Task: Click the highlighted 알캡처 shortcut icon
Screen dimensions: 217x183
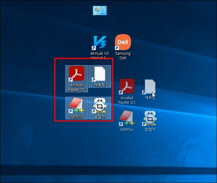Action: [x=100, y=108]
